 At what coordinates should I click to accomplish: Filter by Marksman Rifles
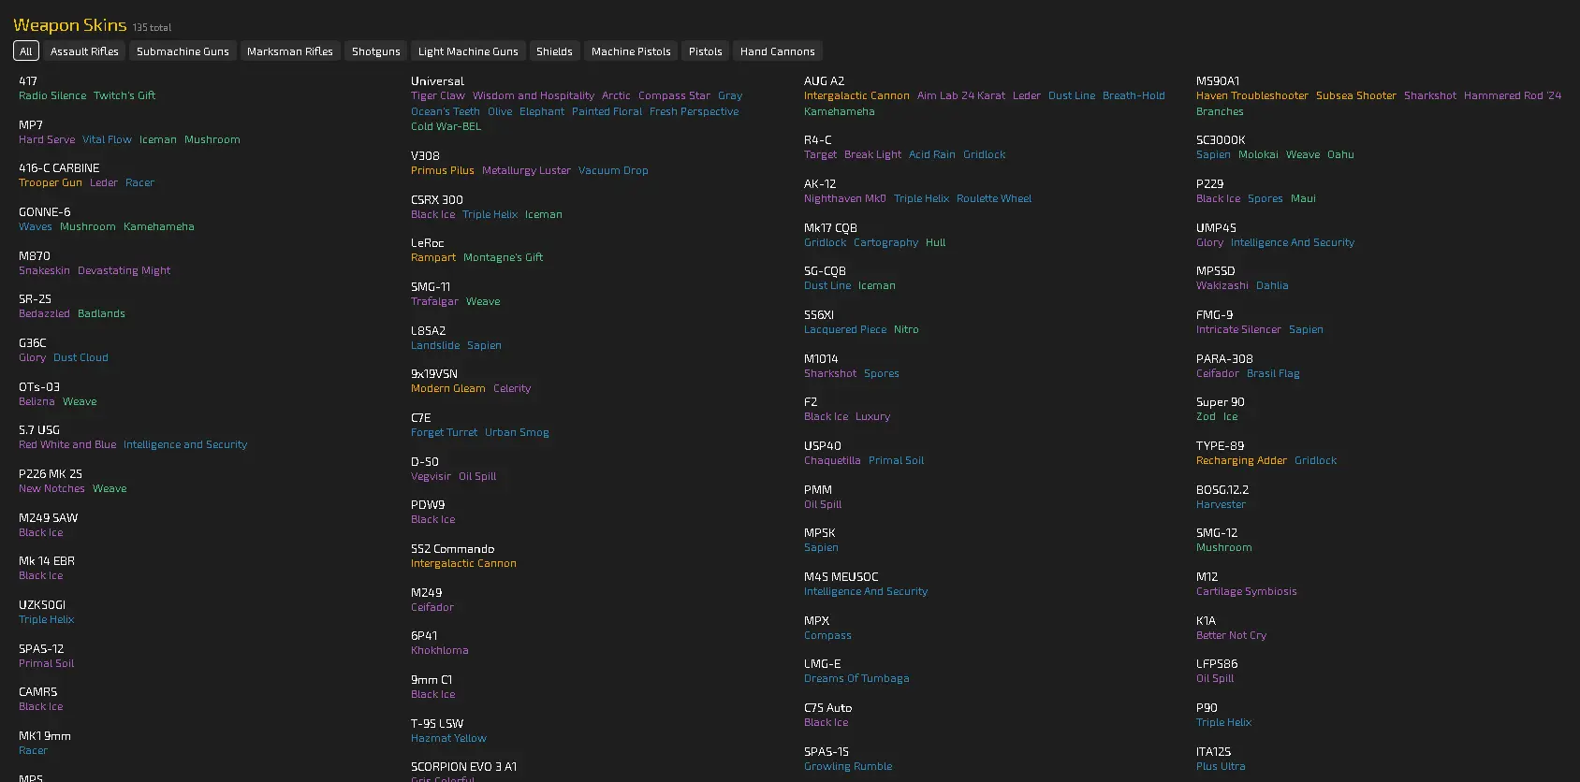click(290, 51)
